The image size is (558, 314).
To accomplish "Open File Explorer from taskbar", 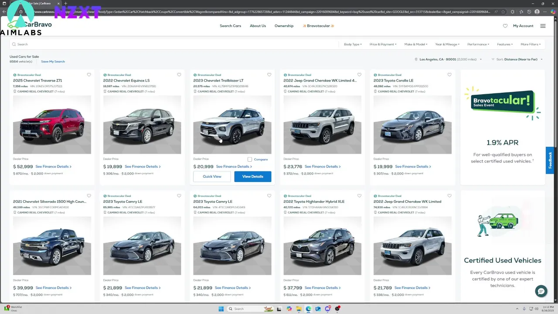I will tap(299, 309).
